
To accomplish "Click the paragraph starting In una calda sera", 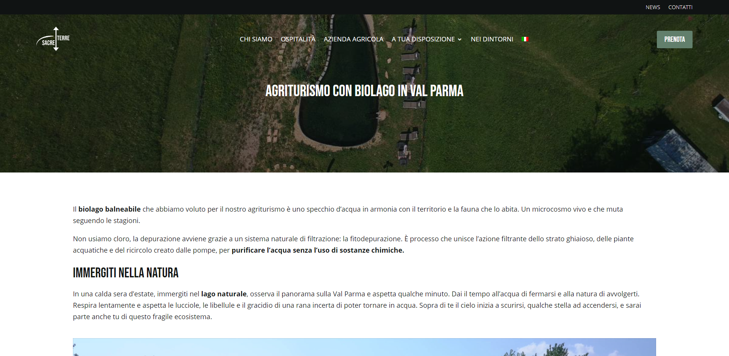I will pyautogui.click(x=356, y=305).
